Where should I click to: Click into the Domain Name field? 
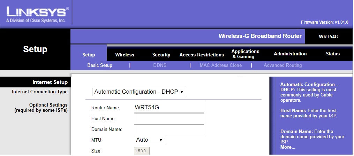coord(169,129)
